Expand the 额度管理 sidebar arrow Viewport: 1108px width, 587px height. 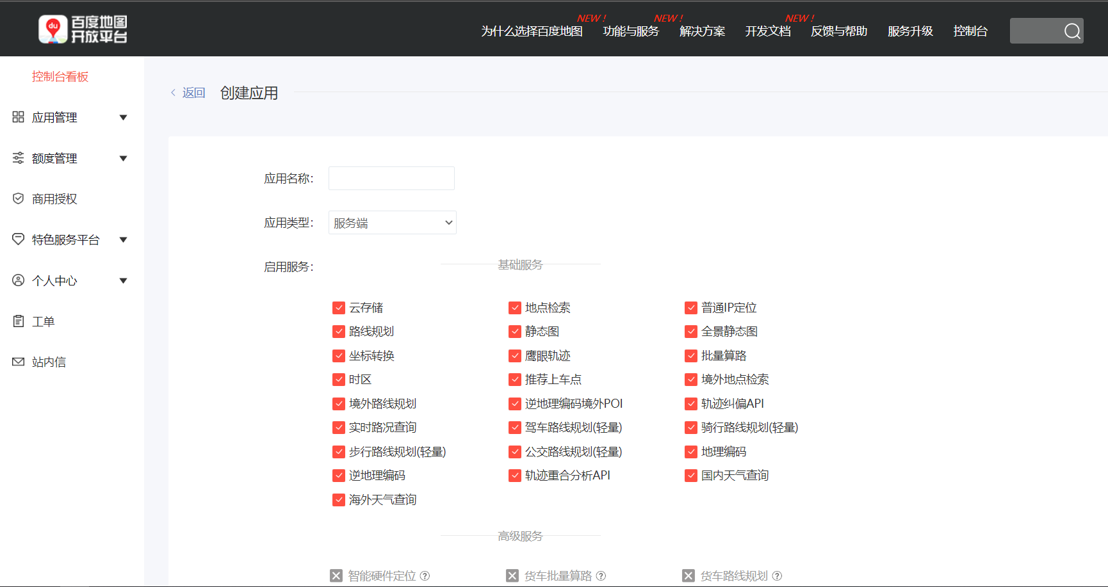124,158
